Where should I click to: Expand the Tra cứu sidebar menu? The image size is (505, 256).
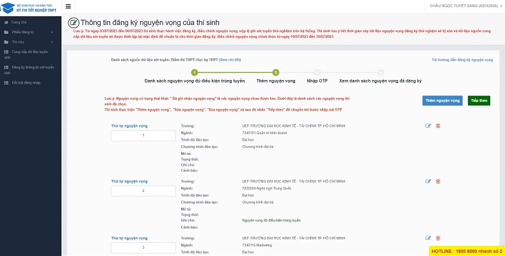pyautogui.click(x=29, y=41)
